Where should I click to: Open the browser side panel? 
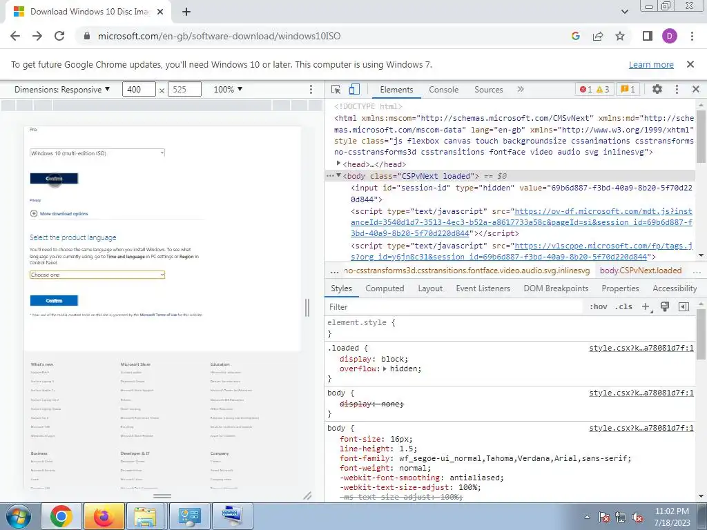point(648,36)
